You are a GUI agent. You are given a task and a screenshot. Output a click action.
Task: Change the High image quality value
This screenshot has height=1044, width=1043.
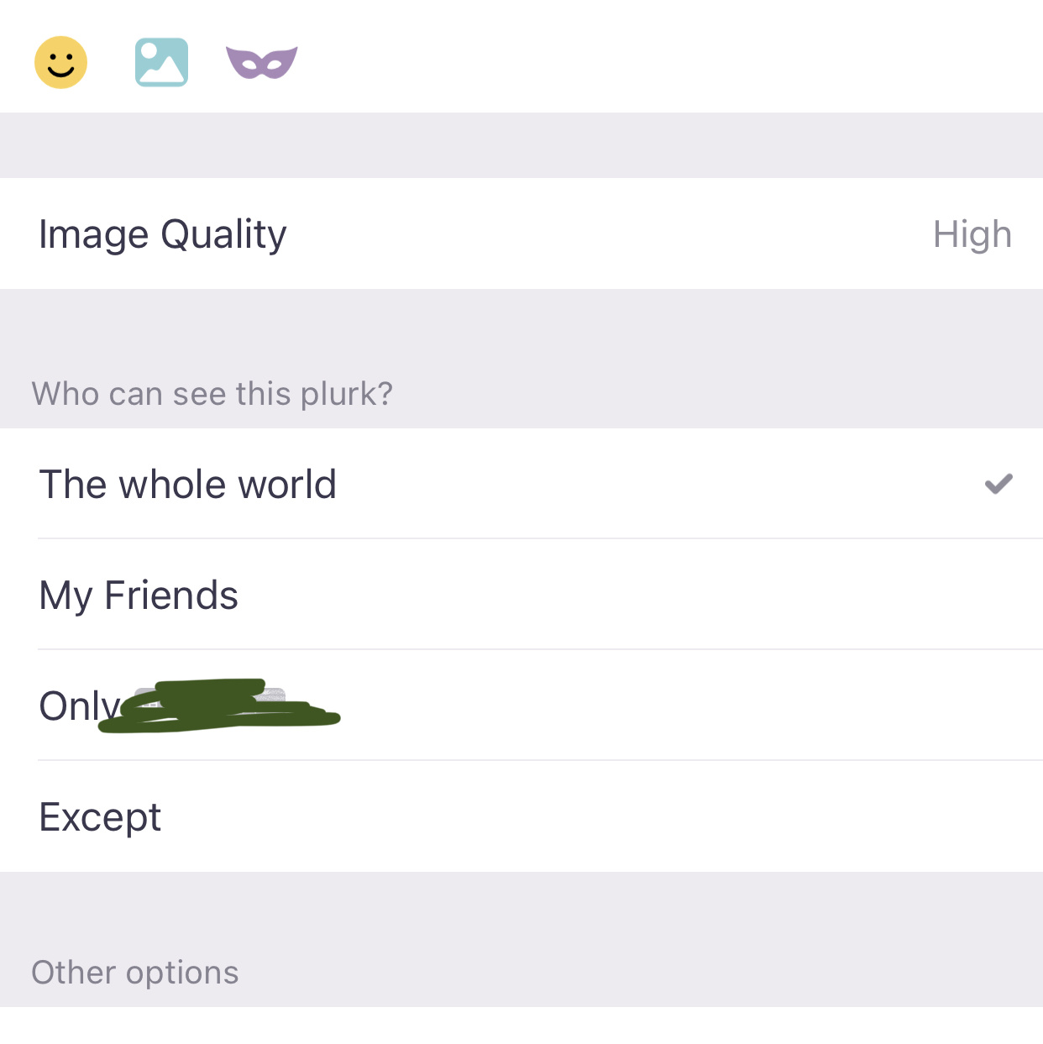tap(972, 234)
